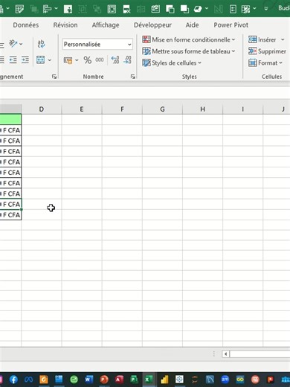Open Mise en forme conditionnelle menu
290x387 pixels.
click(189, 39)
